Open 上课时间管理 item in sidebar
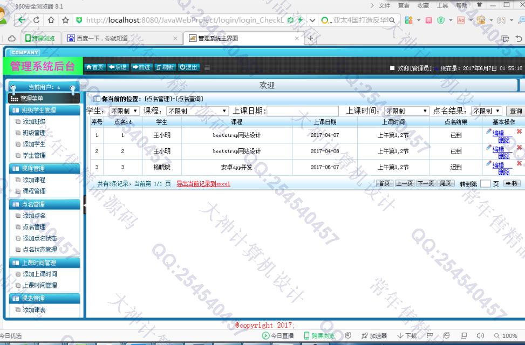This screenshot has width=525, height=345. [x=39, y=286]
